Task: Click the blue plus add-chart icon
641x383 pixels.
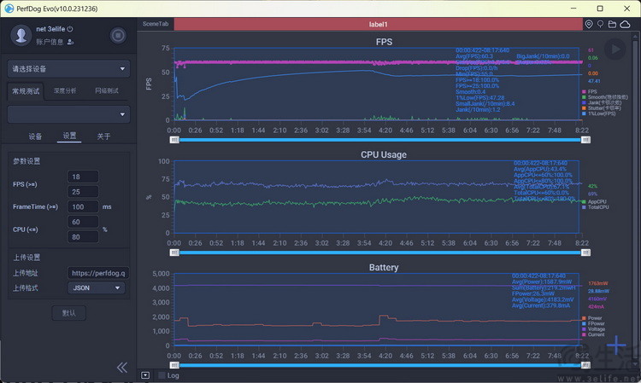Action: click(x=616, y=345)
